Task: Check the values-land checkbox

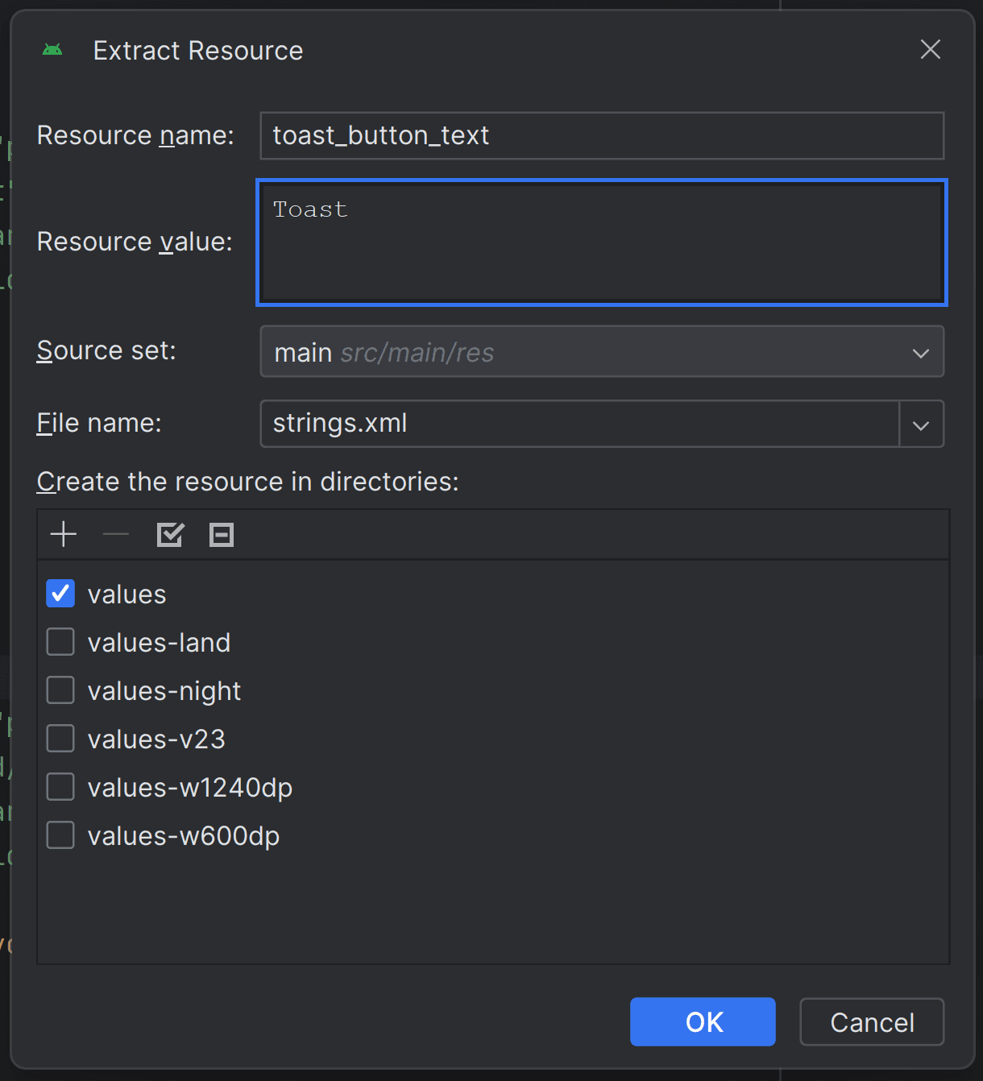Action: 60,642
